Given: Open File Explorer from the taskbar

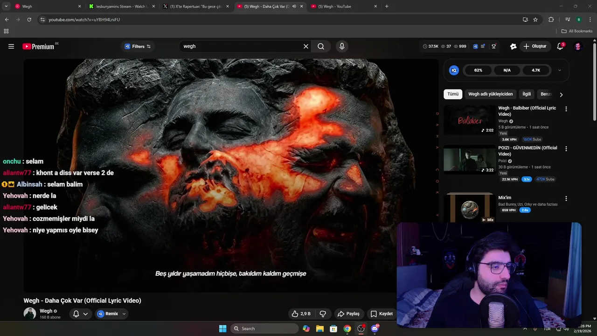Looking at the screenshot, I should [319, 329].
